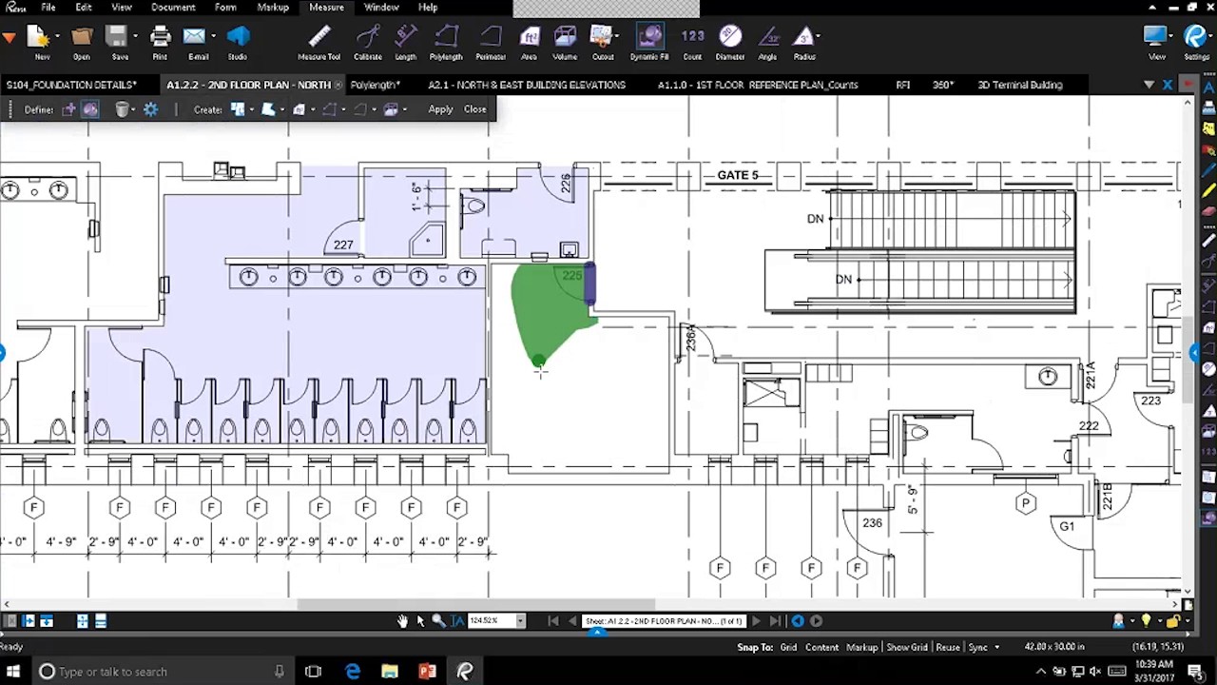
Task: Click Apply in Dynamic Fill toolbar
Action: pos(440,109)
